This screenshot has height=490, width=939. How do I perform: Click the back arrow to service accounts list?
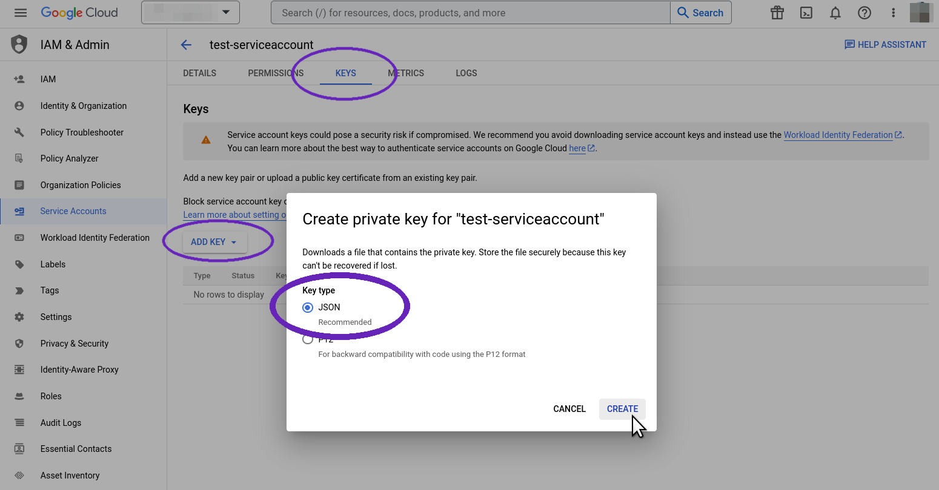[185, 44]
